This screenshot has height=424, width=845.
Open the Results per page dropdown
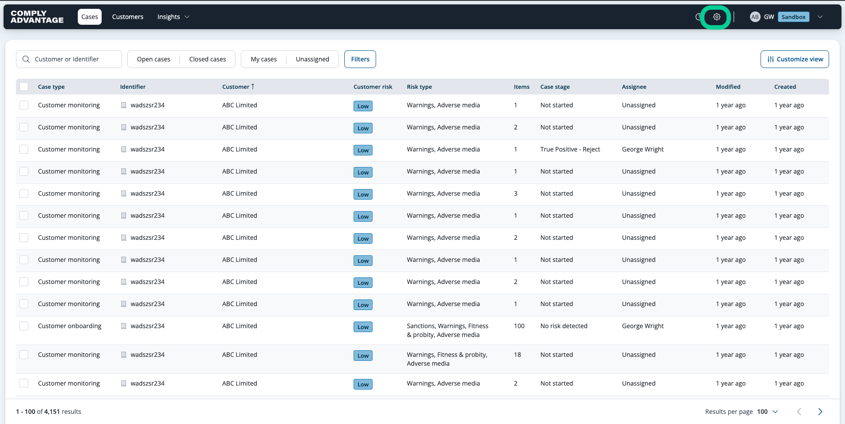pyautogui.click(x=768, y=412)
